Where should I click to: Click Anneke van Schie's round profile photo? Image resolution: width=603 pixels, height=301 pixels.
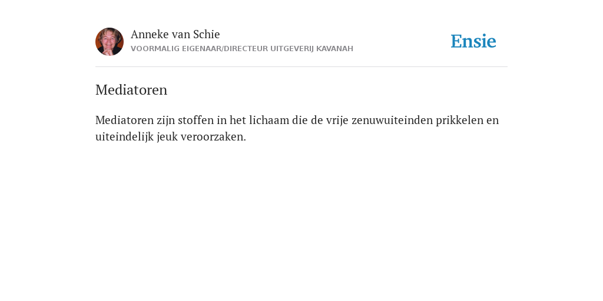point(110,42)
